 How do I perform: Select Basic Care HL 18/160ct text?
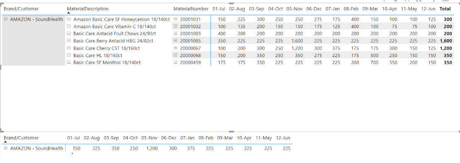coord(98,55)
